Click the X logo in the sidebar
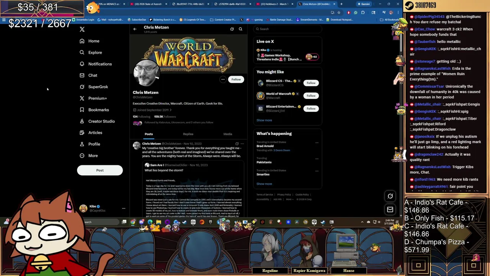This screenshot has height=276, width=490. (82, 30)
